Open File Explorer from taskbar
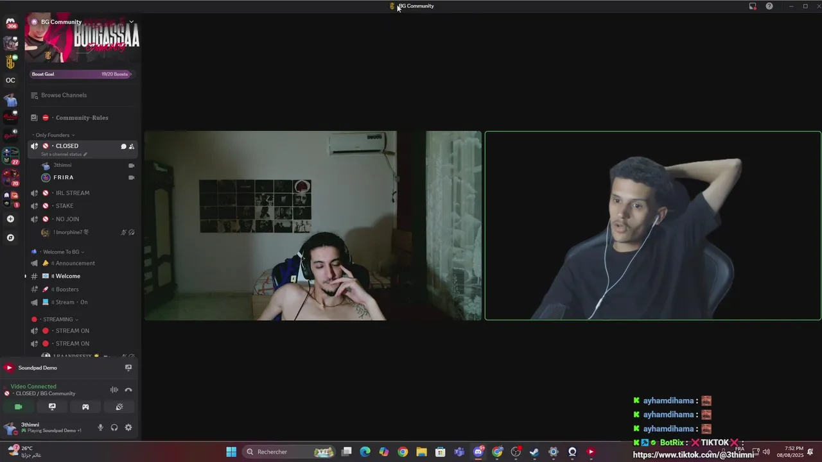 [x=421, y=452]
